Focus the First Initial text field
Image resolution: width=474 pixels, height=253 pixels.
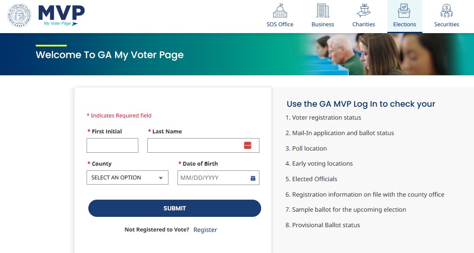coord(112,145)
